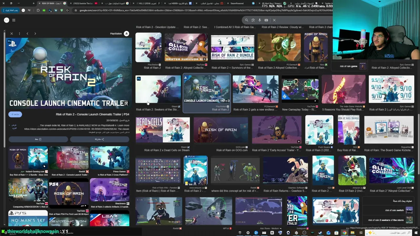Switch to the Enotria: The Last YouTube tab
The height and width of the screenshot is (236, 420).
pos(83,3)
